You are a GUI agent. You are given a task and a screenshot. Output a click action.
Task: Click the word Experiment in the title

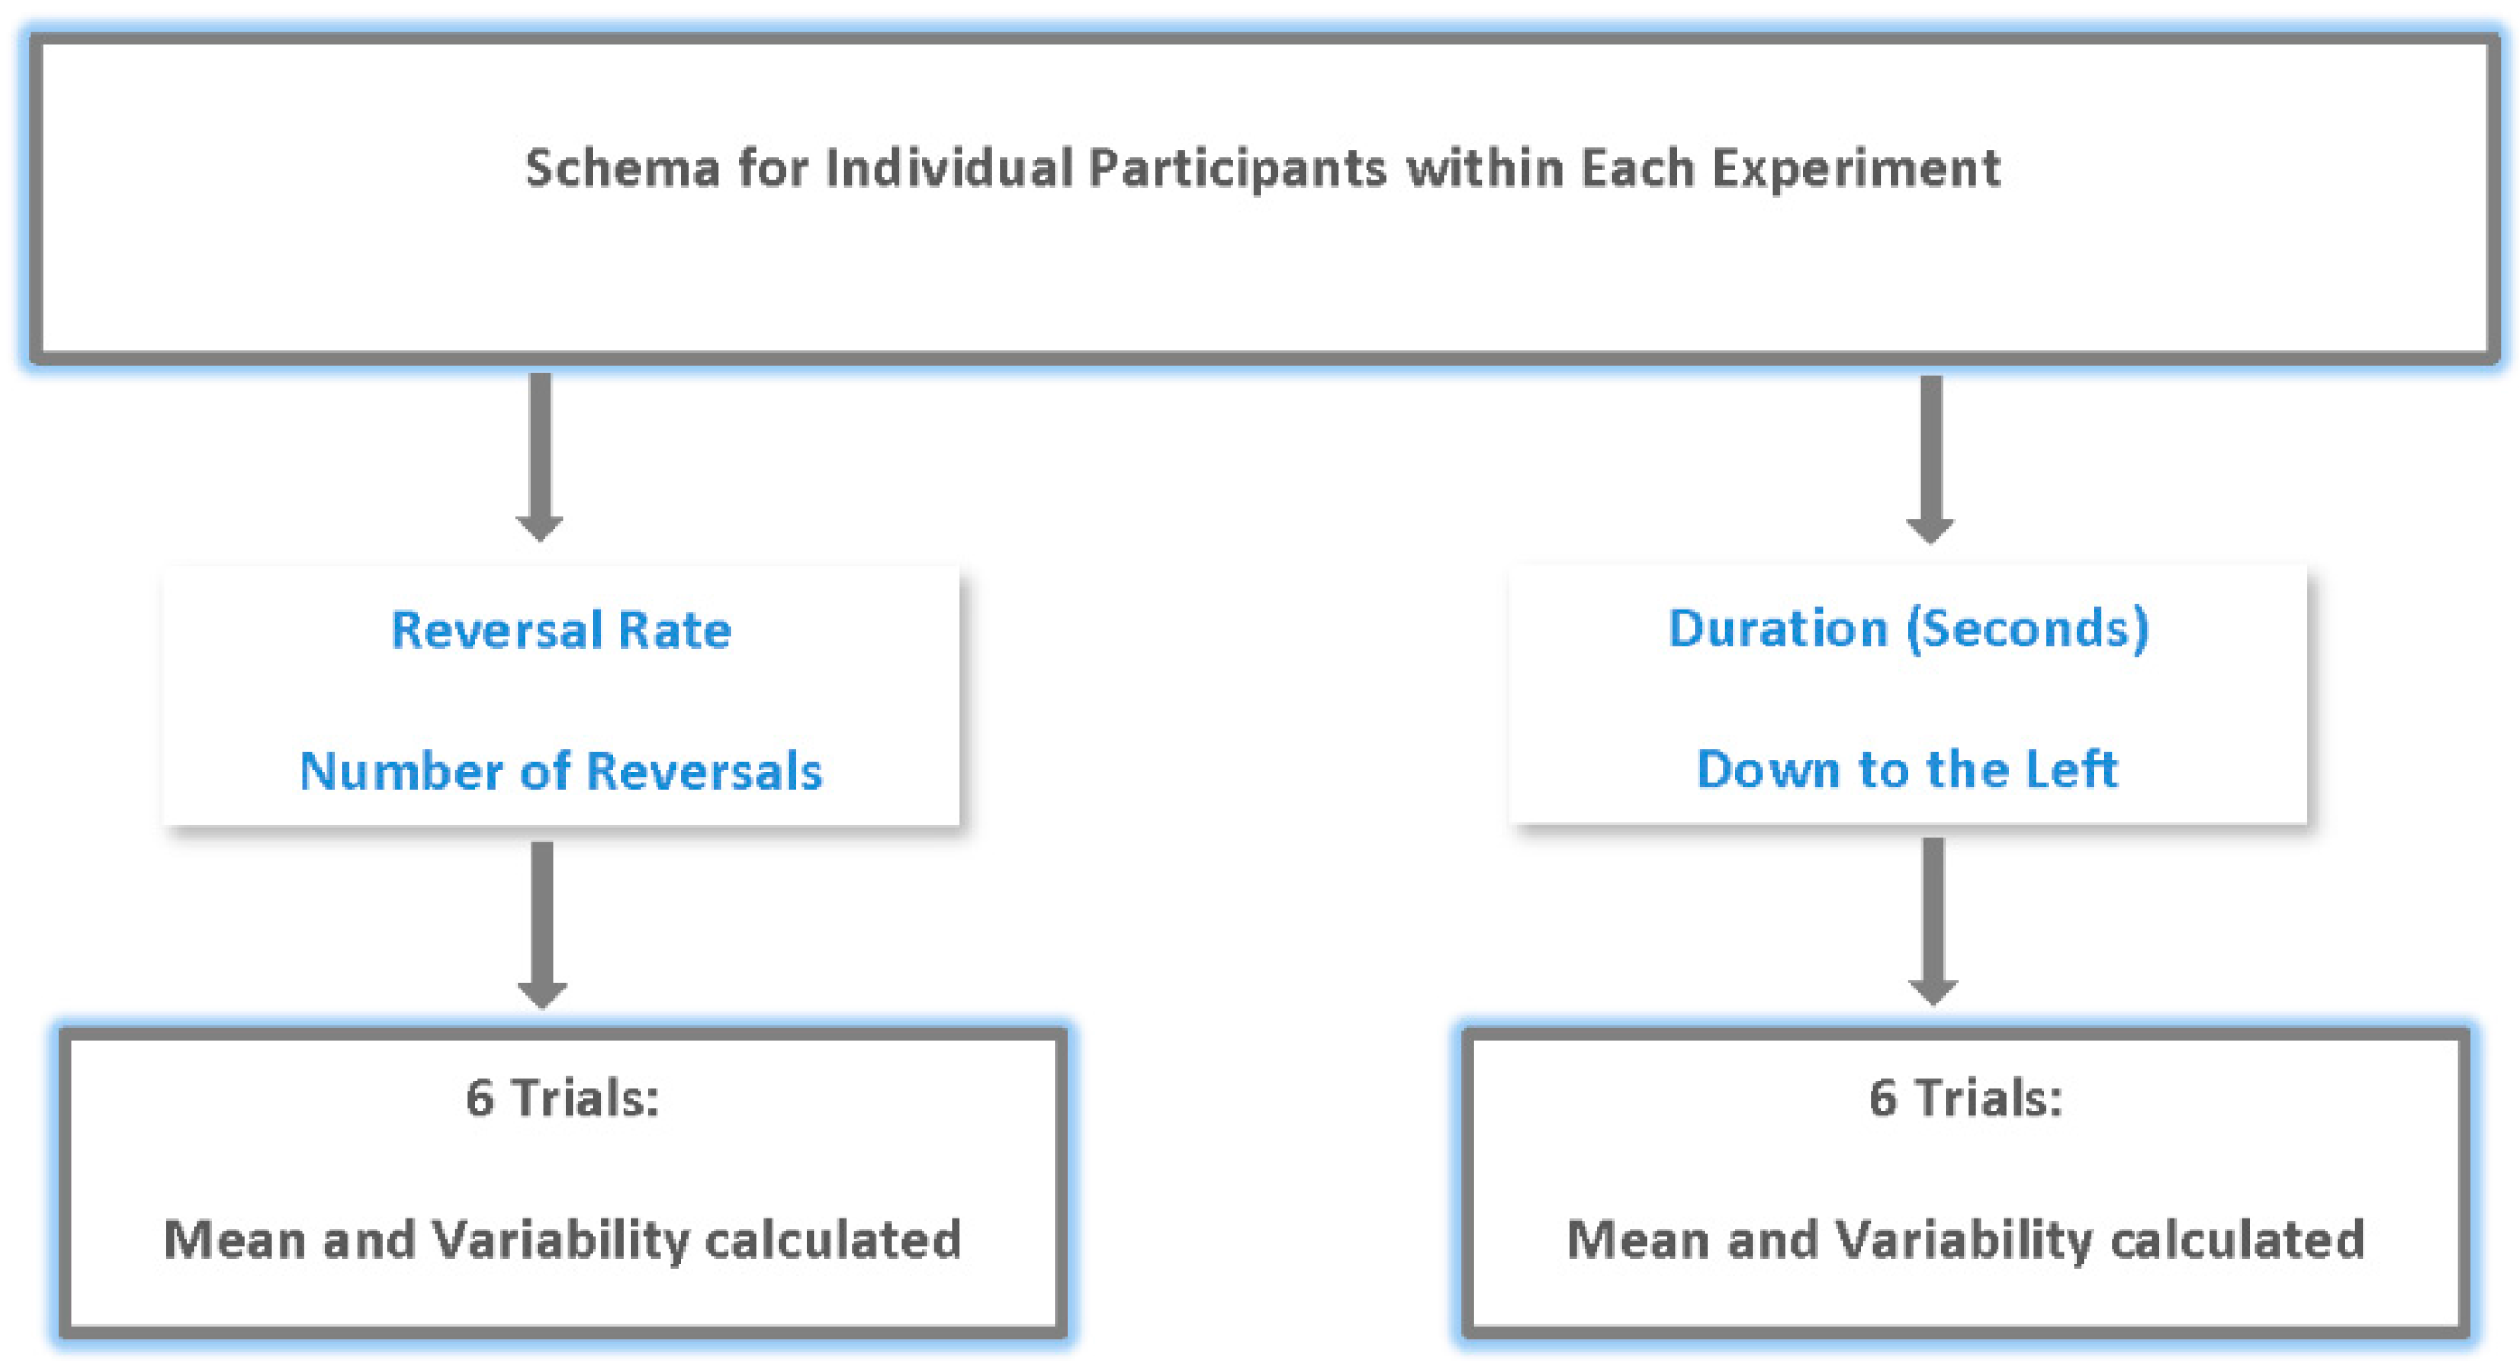coord(1856,168)
